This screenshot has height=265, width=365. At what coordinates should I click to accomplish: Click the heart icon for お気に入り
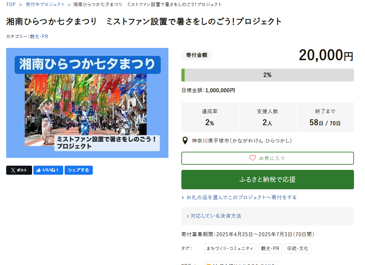click(x=252, y=158)
